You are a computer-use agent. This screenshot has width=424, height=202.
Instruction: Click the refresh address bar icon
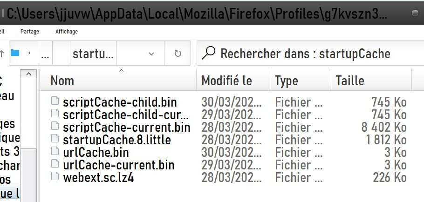[178, 54]
